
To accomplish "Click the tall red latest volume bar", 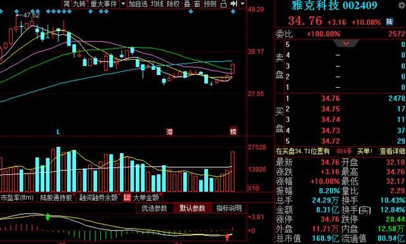I will (233, 172).
